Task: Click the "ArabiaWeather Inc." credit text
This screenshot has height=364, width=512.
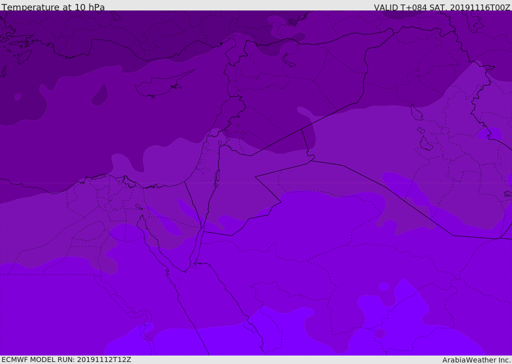Action: pyautogui.click(x=476, y=360)
